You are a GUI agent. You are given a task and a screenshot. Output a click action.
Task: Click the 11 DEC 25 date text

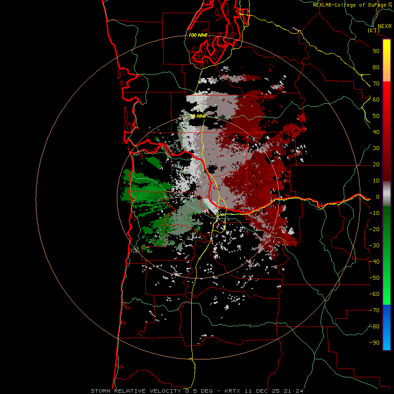pos(262,391)
